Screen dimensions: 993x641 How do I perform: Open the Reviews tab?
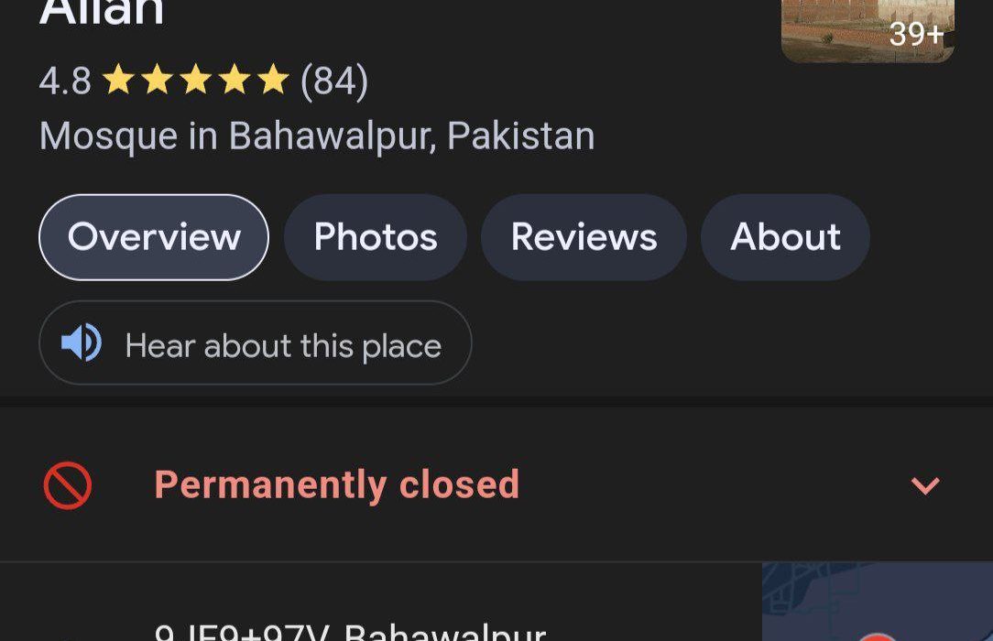pyautogui.click(x=584, y=237)
